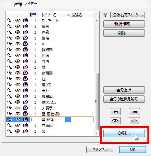Viewport: 151px width, 156px height.
Task: Toggle visibility of ワークシート layer
Action: (18, 20)
